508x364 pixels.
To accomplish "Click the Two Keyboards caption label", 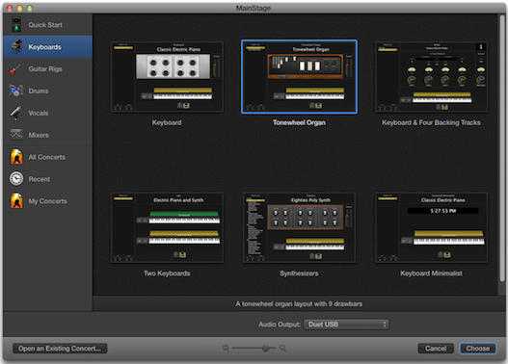I will pyautogui.click(x=167, y=273).
